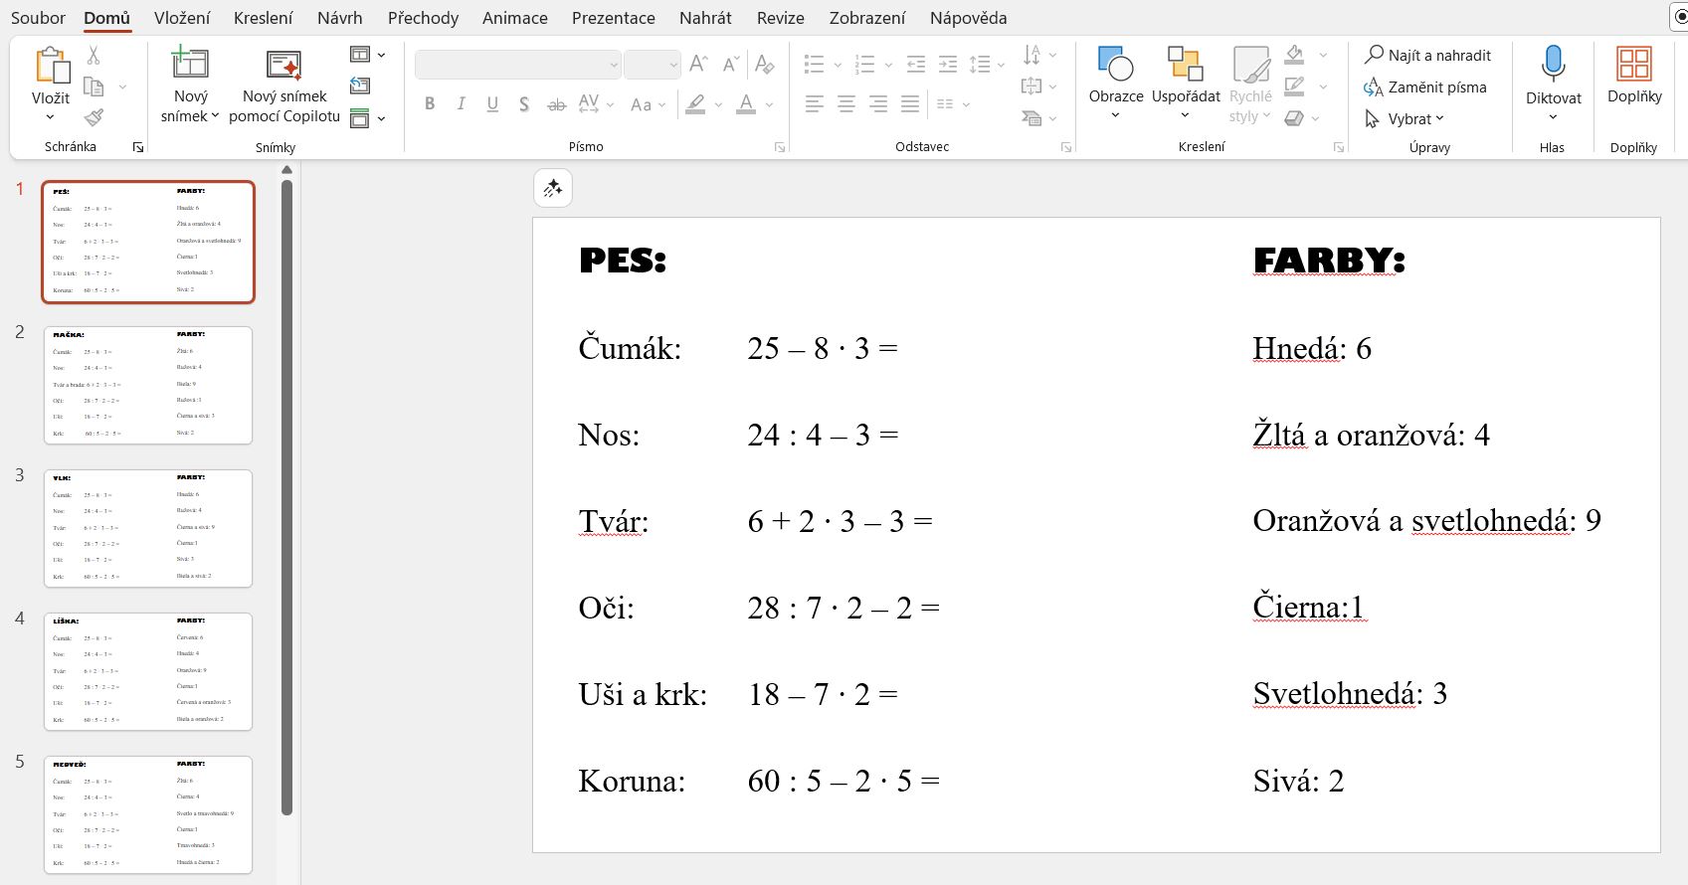Image resolution: width=1688 pixels, height=885 pixels.
Task: Toggle Bold formatting
Action: coord(430,103)
